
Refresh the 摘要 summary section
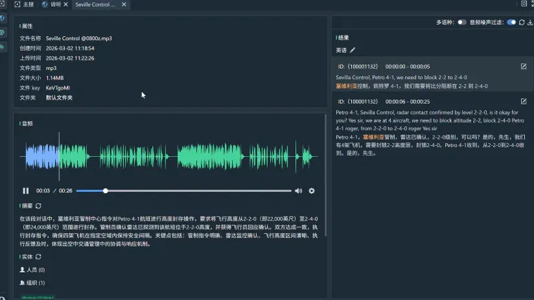[x=38, y=205]
